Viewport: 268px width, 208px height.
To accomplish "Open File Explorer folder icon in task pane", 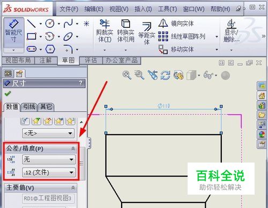I will 262,115.
